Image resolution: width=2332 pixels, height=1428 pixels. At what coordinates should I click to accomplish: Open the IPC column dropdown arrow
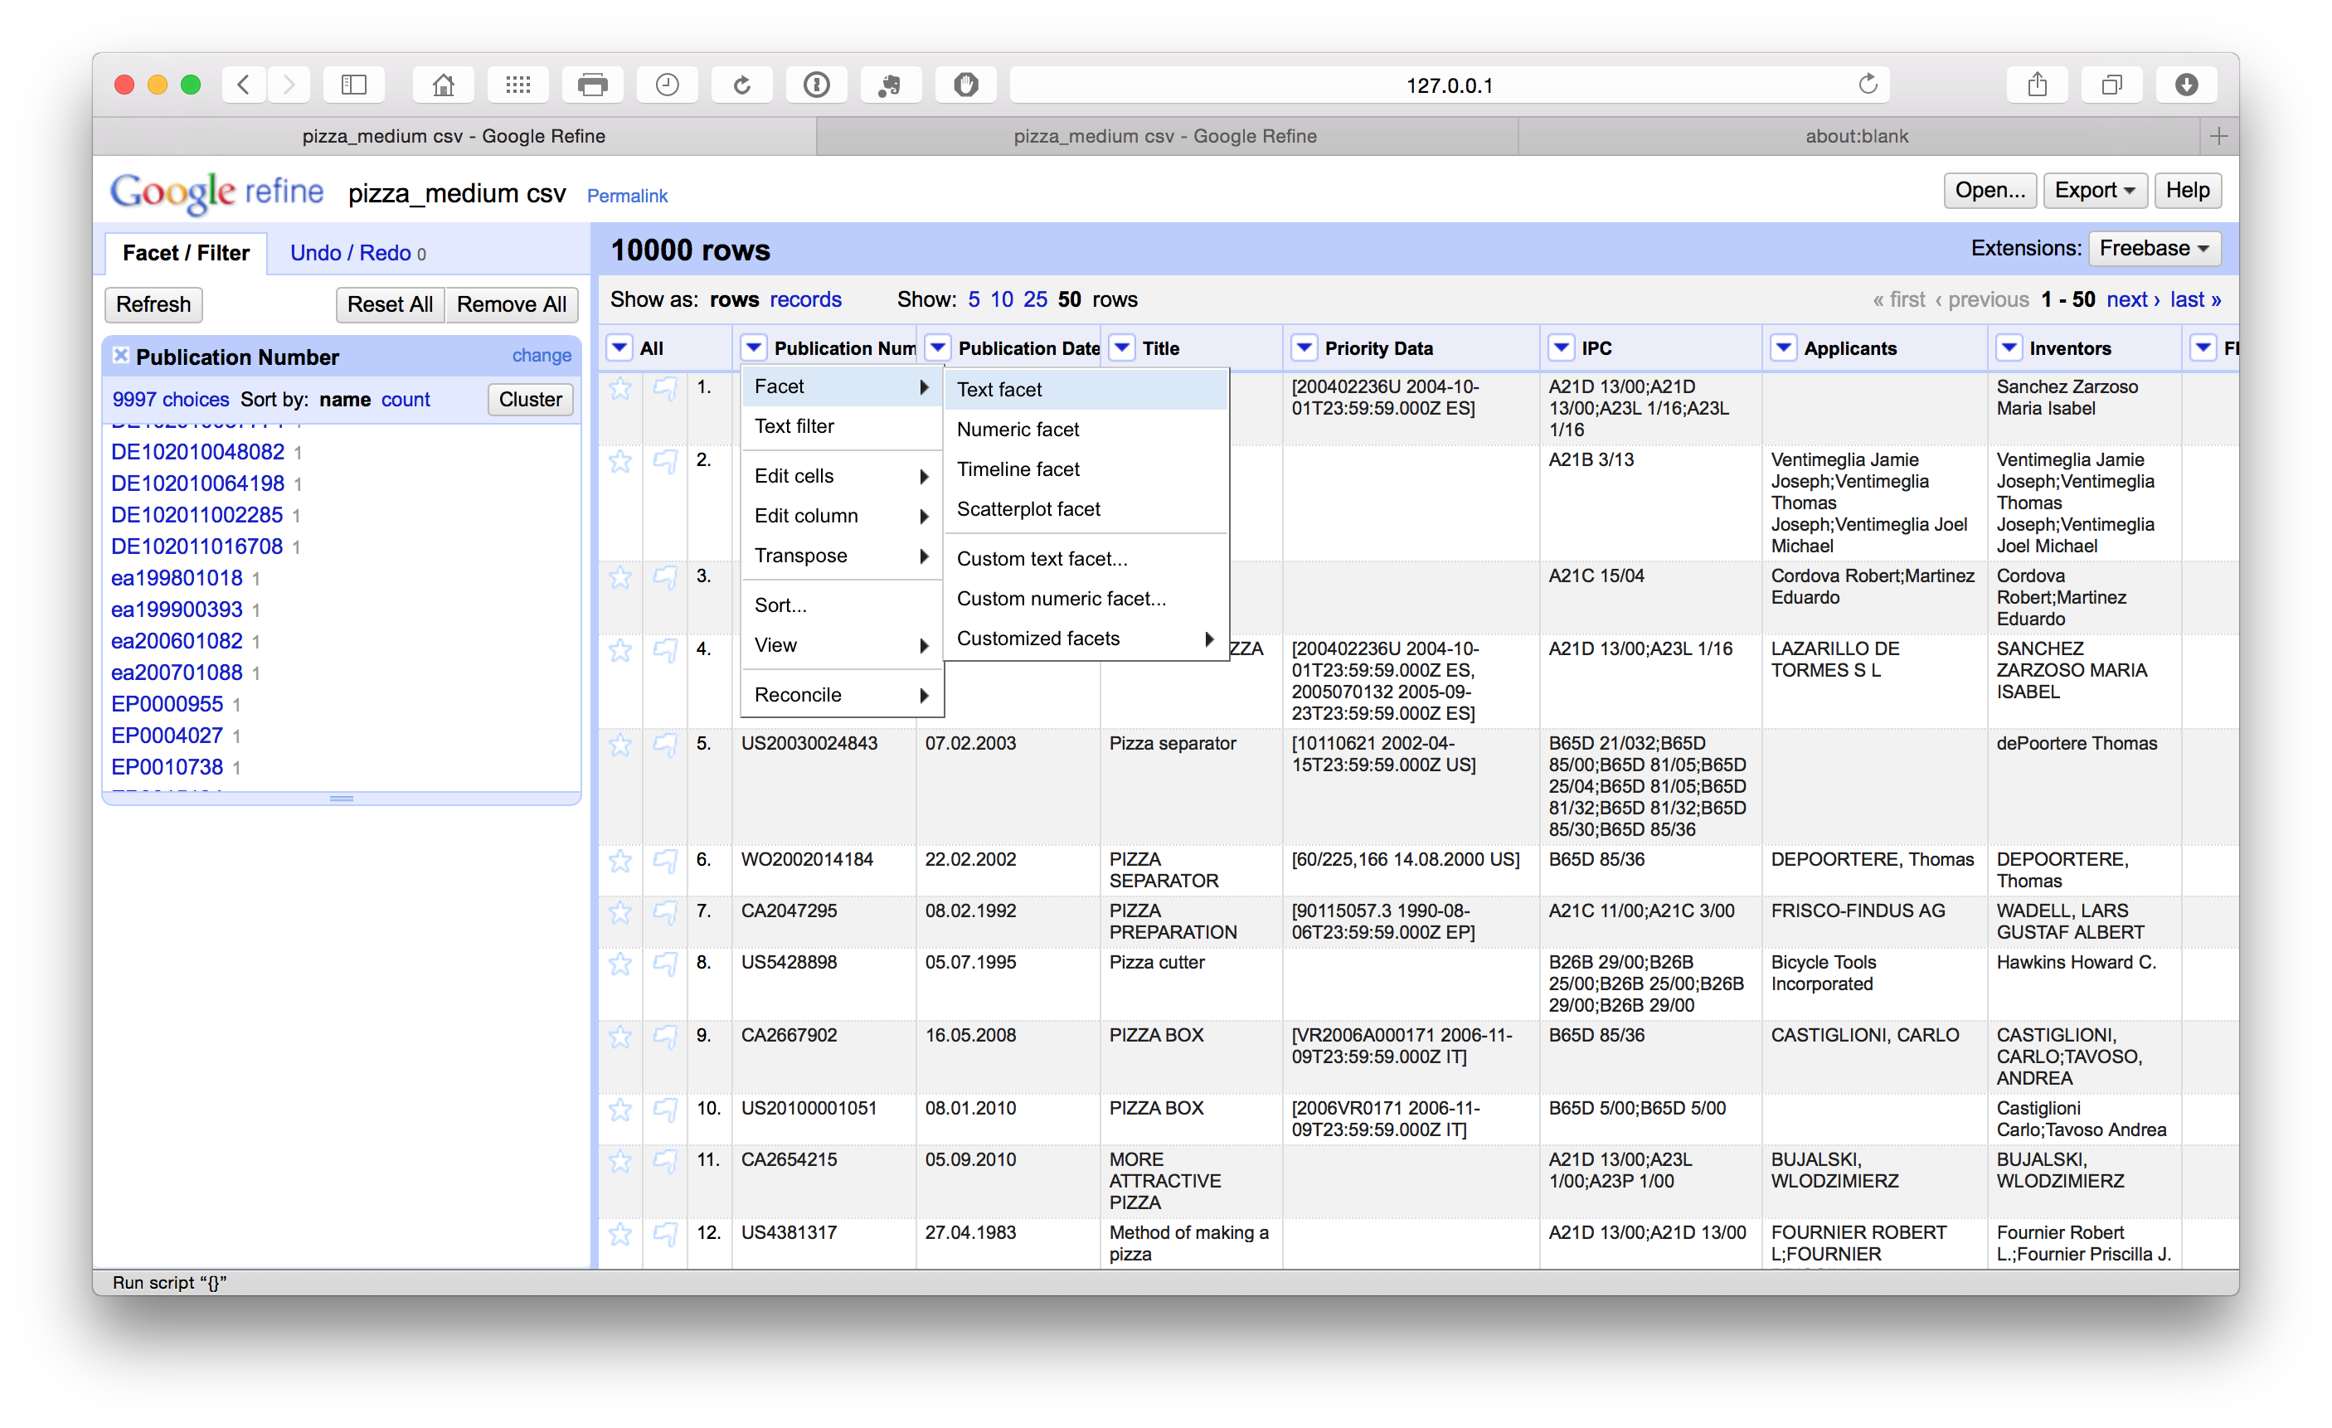(x=1561, y=348)
